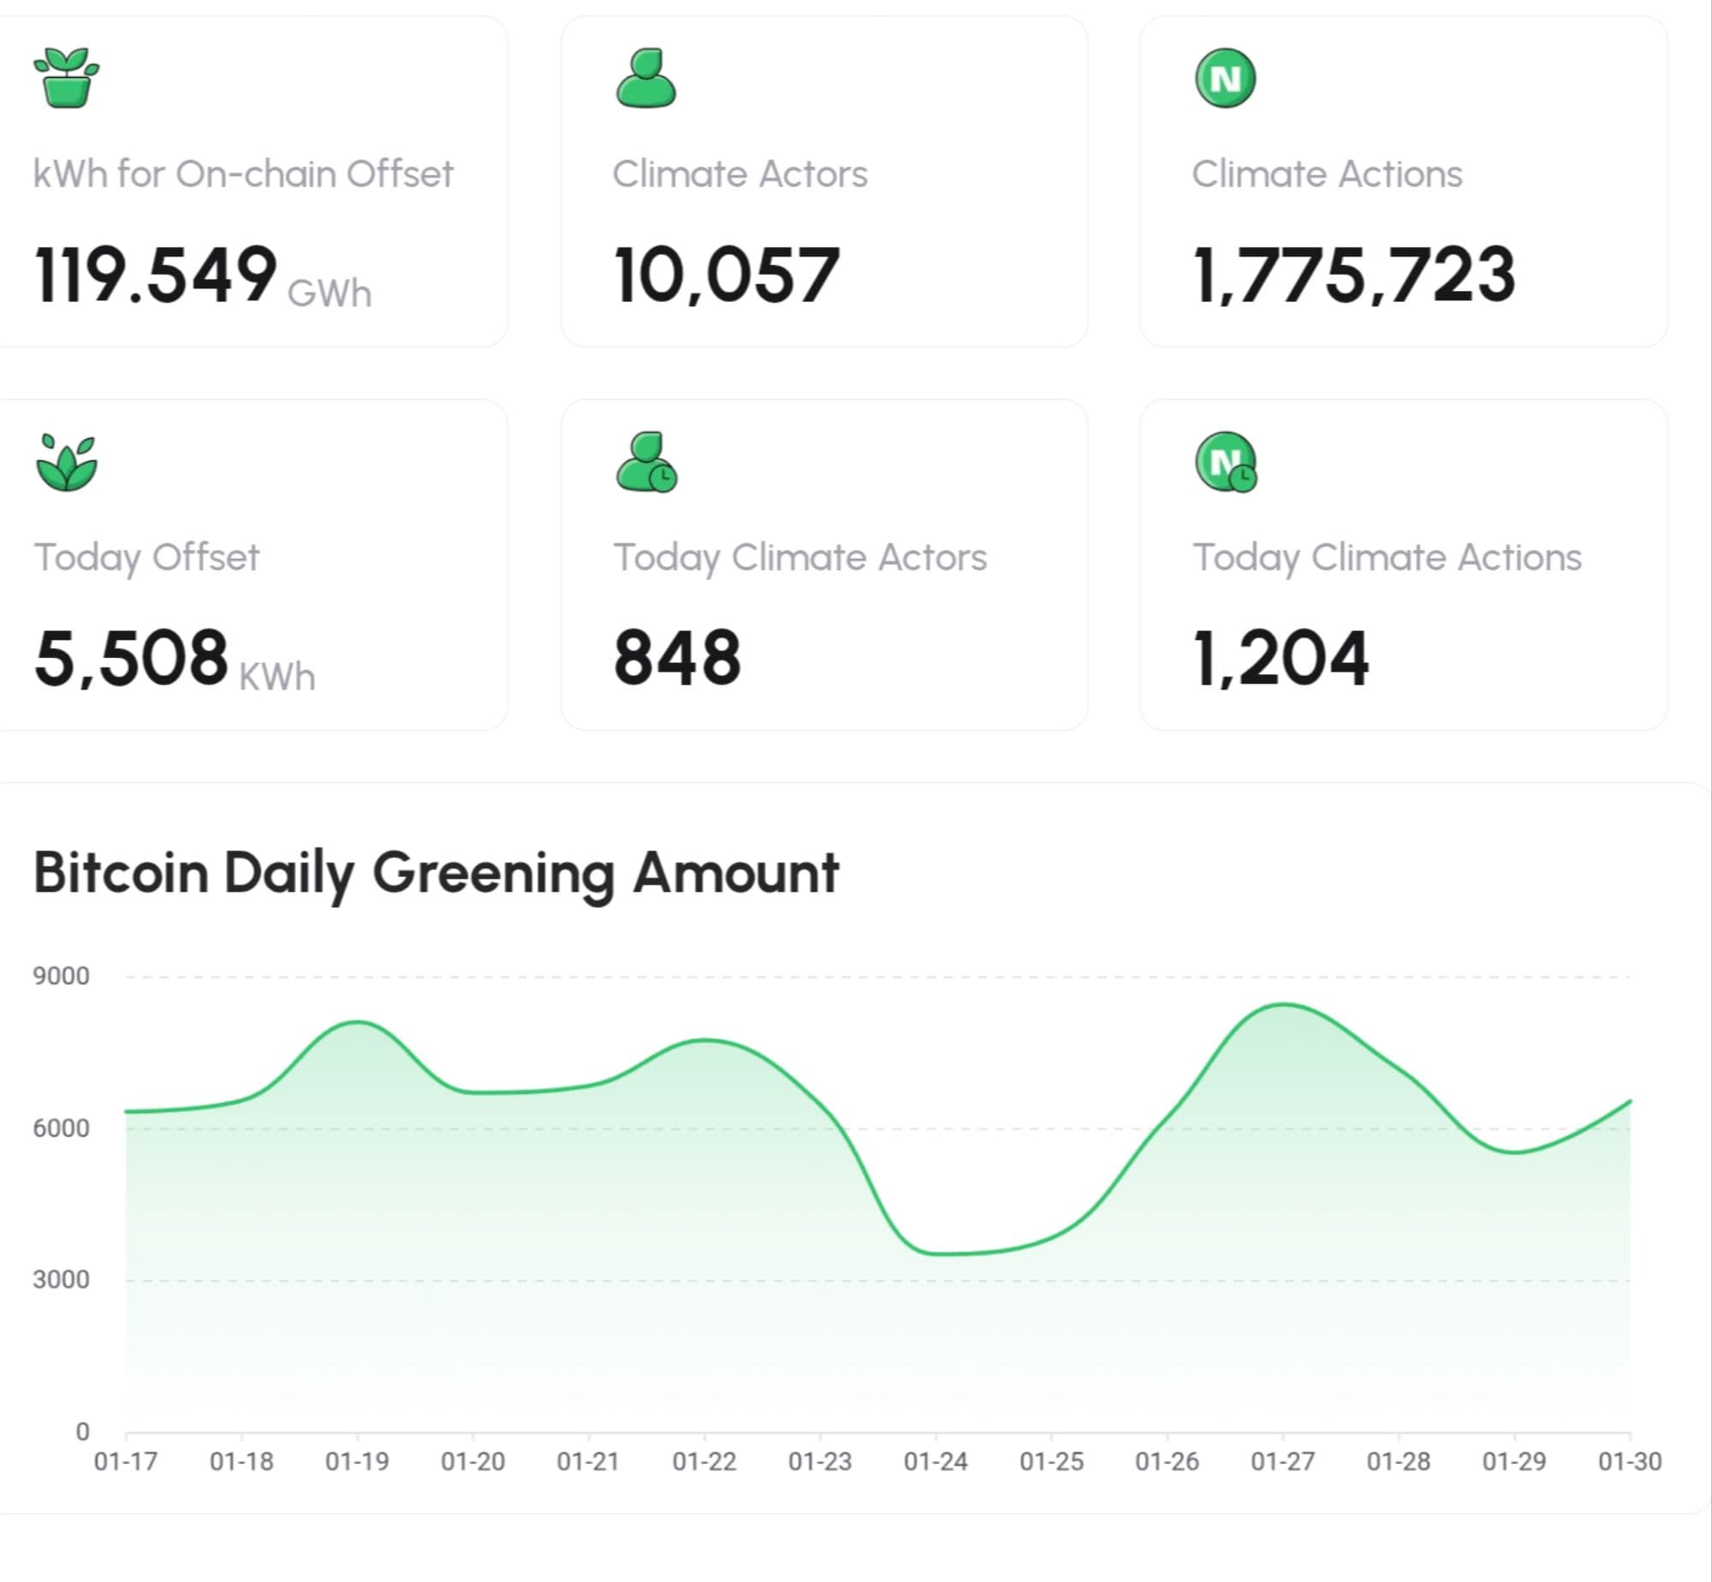Click the 01-22 label on x-axis
Viewport: 1712px width, 1582px height.
pyautogui.click(x=704, y=1461)
